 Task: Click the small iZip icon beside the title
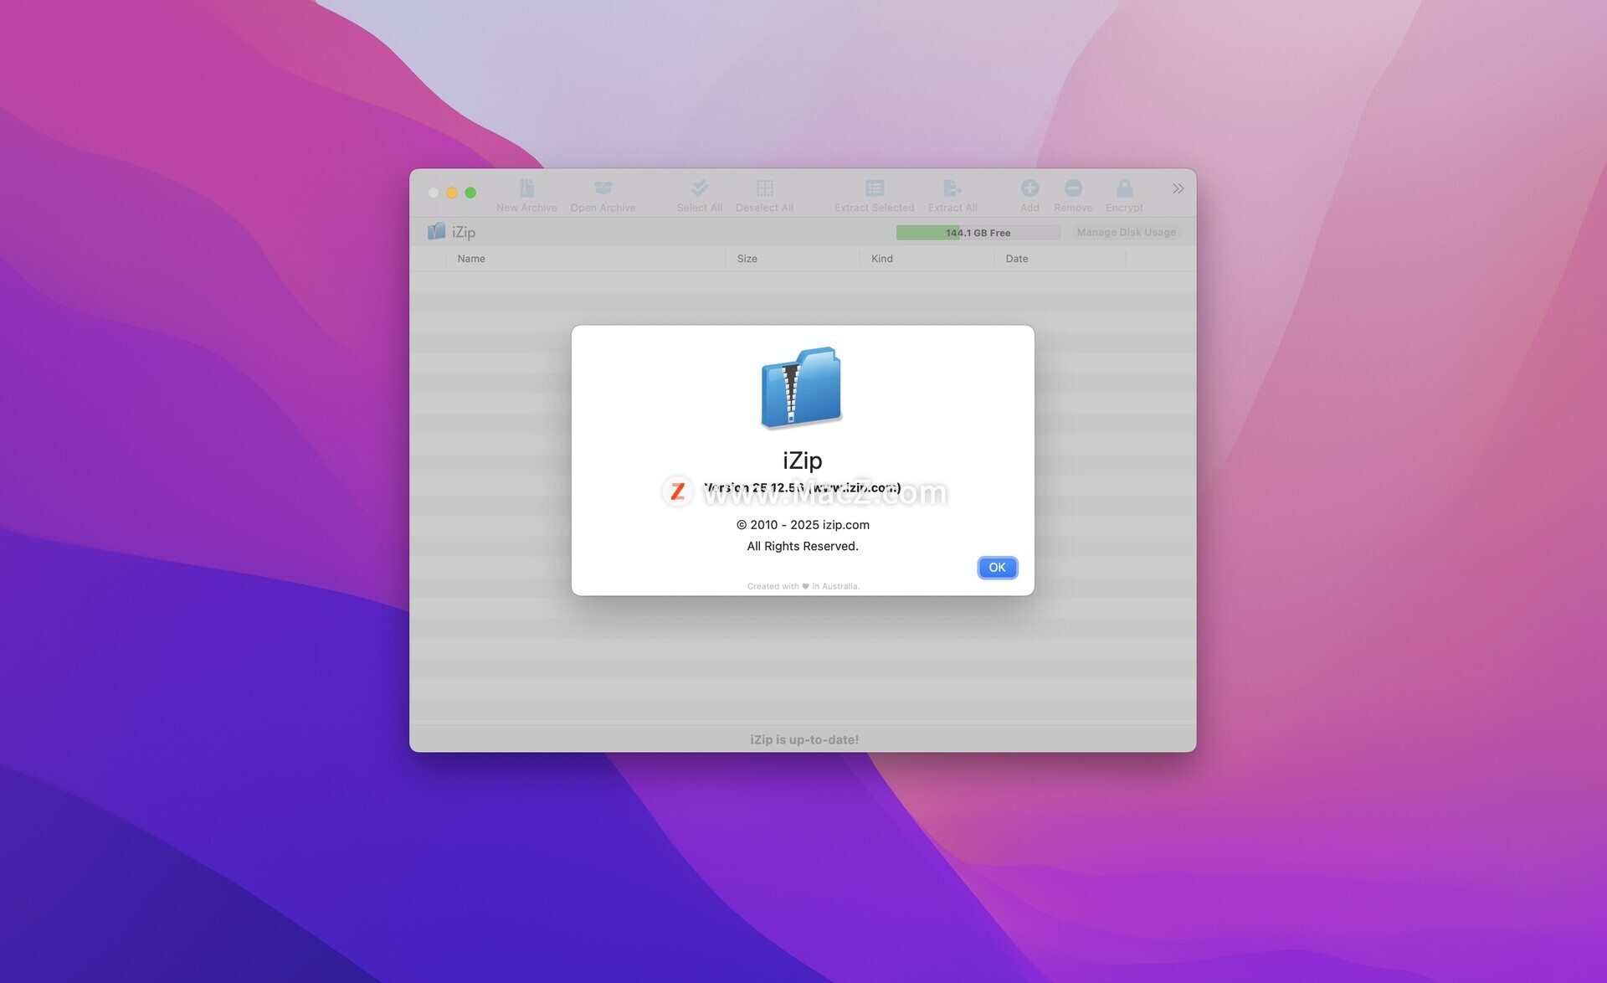436,232
